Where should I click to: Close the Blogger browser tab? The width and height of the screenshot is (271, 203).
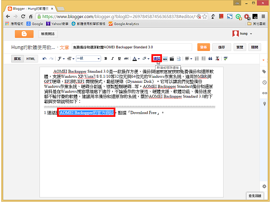pyautogui.click(x=52, y=8)
